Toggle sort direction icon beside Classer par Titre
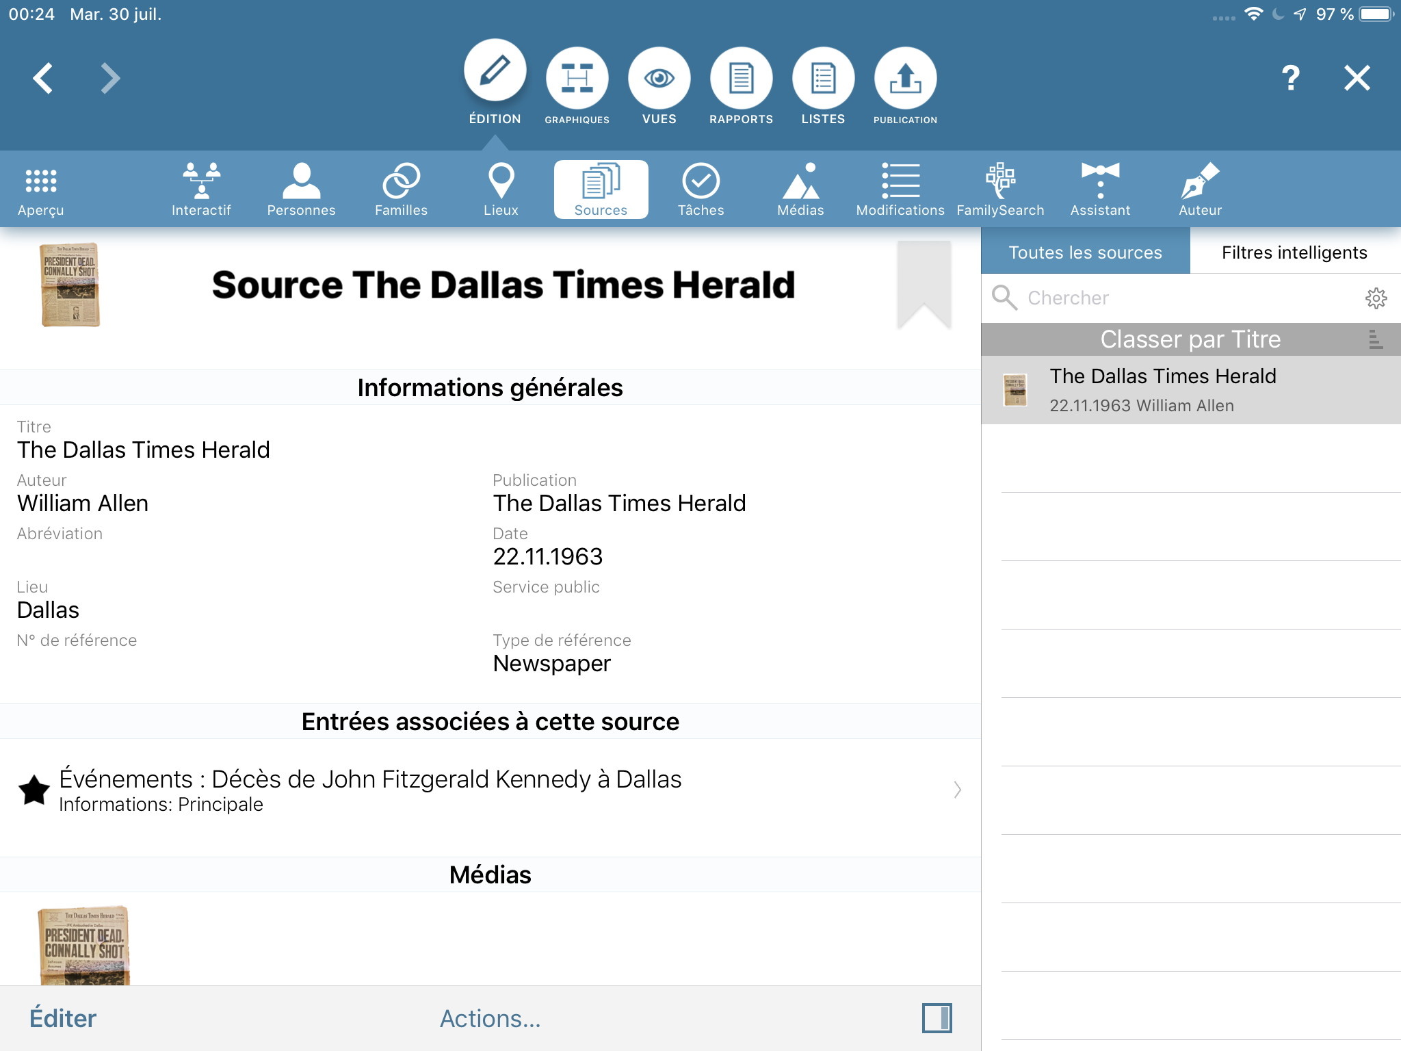The image size is (1401, 1051). tap(1376, 339)
